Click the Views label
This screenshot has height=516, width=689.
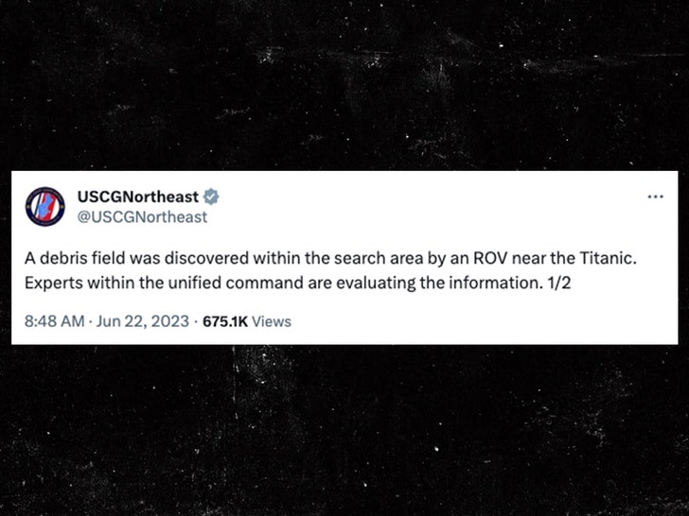[273, 321]
